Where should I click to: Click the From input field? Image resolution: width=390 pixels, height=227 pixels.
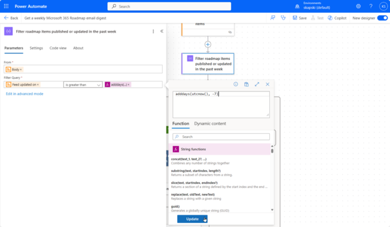pos(83,69)
